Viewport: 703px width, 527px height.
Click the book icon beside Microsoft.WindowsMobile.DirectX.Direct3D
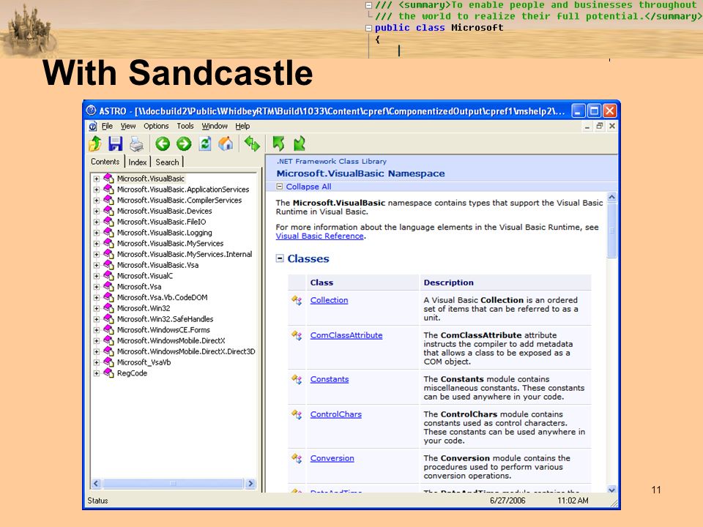108,351
